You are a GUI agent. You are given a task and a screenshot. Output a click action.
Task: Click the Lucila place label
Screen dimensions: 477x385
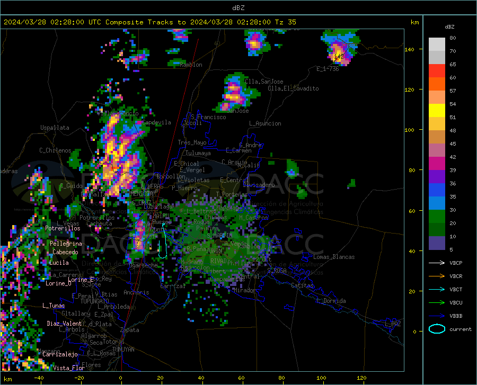[x=59, y=263]
